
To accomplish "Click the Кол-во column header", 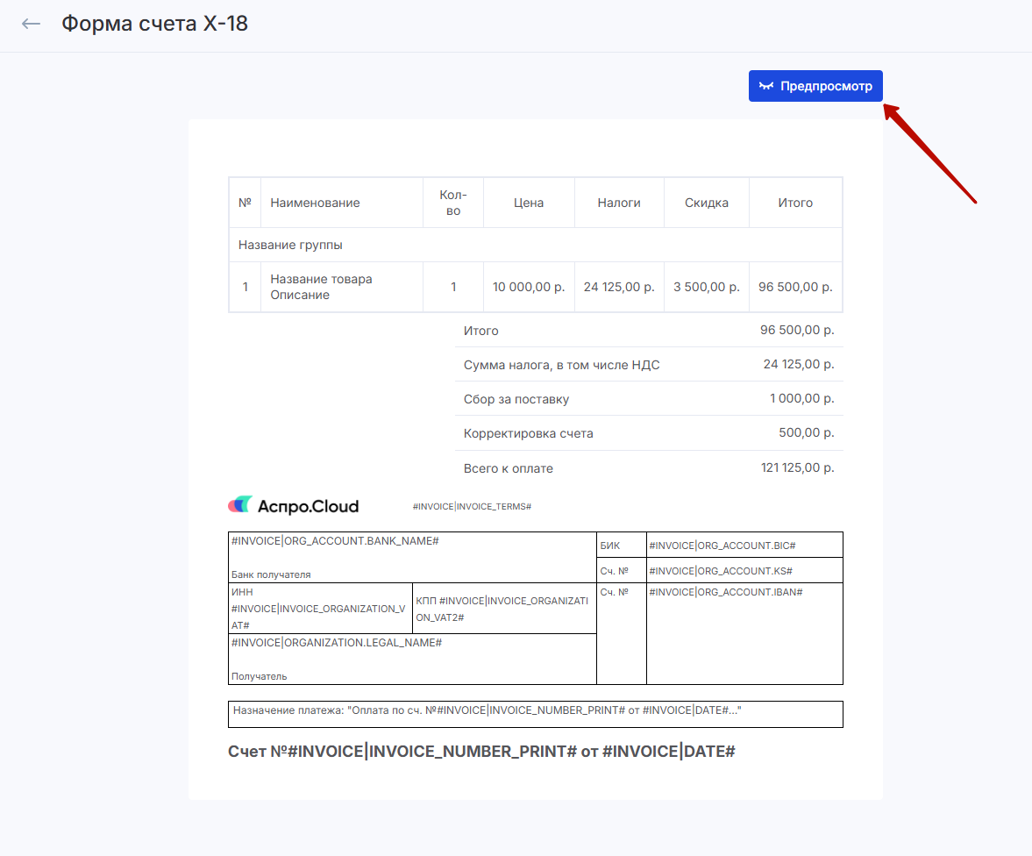I will click(452, 203).
